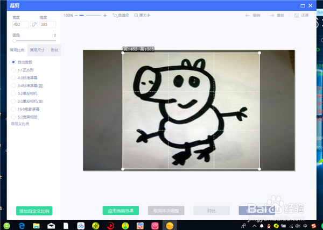This screenshot has height=230, width=323.
Task: Open the green plus-cross taskbar icon
Action: pyautogui.click(x=96, y=226)
